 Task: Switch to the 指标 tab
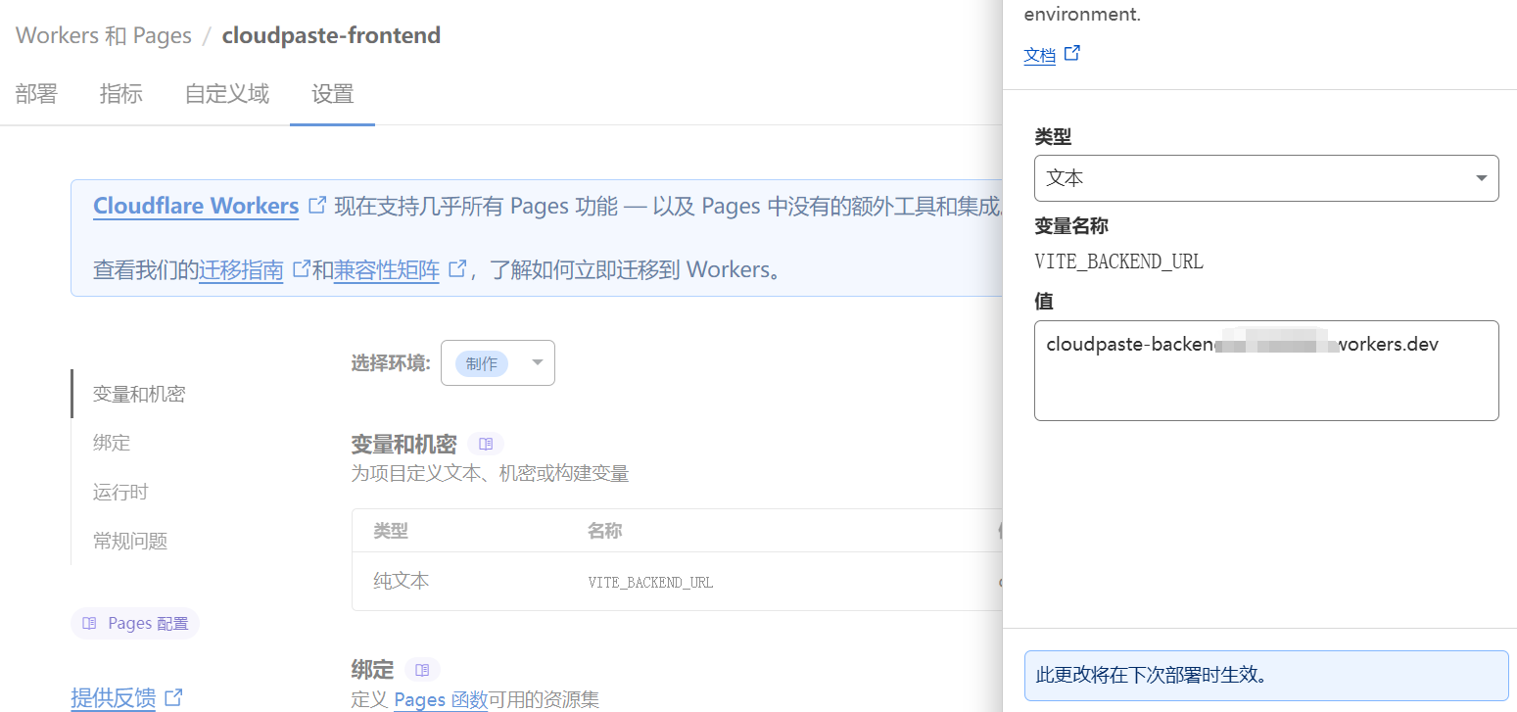[x=121, y=94]
